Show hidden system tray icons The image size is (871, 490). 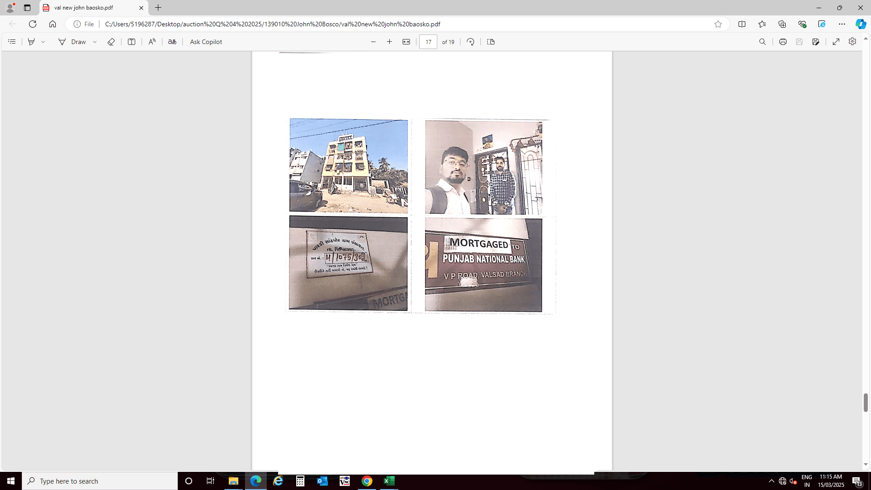(x=772, y=481)
